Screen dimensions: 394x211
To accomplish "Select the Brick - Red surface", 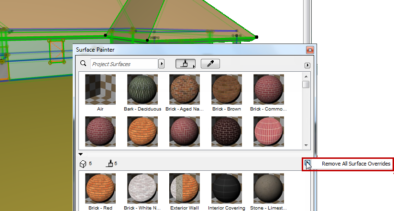I will (x=100, y=189).
